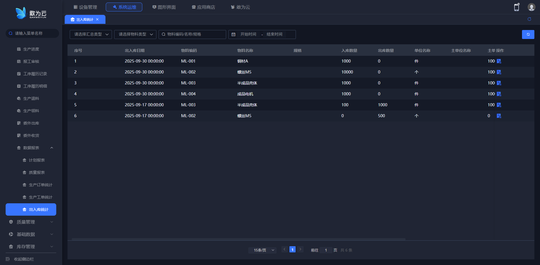The image size is (540, 265).
Task: Click the calendar icon in date range
Action: click(x=233, y=34)
